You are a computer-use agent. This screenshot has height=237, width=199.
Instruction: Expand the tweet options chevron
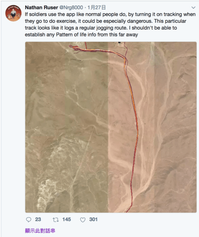193,8
